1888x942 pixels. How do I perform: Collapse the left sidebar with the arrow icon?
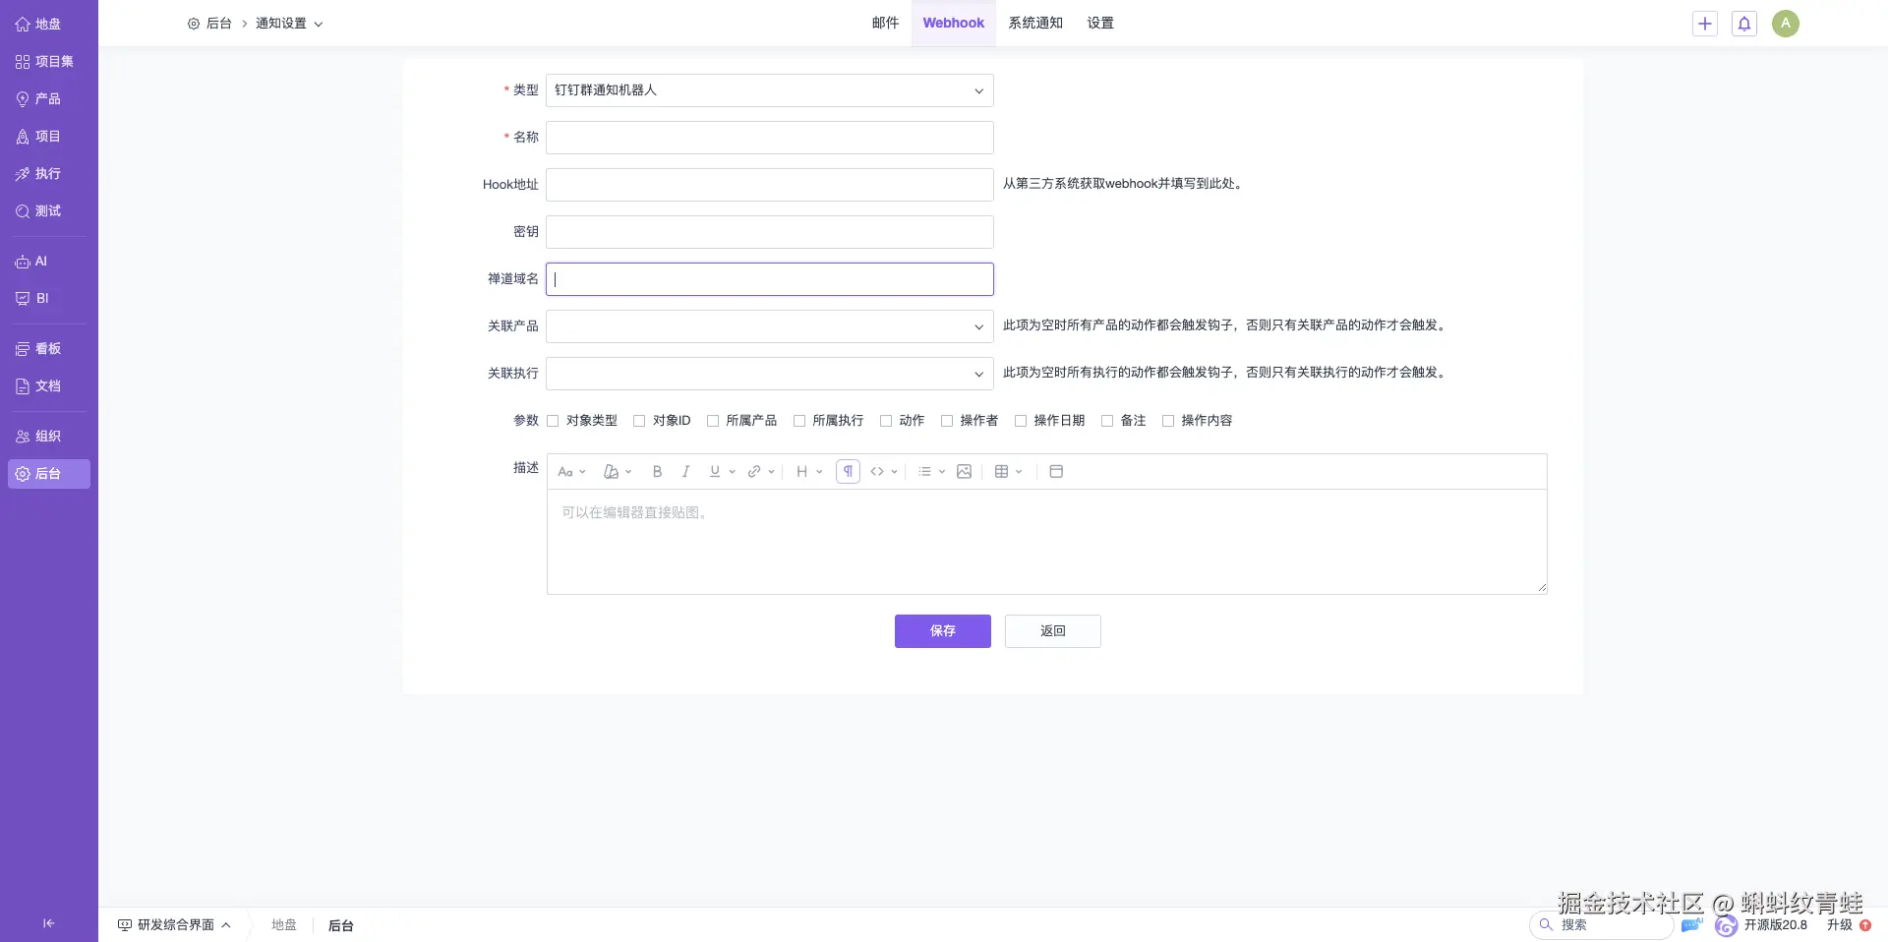point(48,922)
